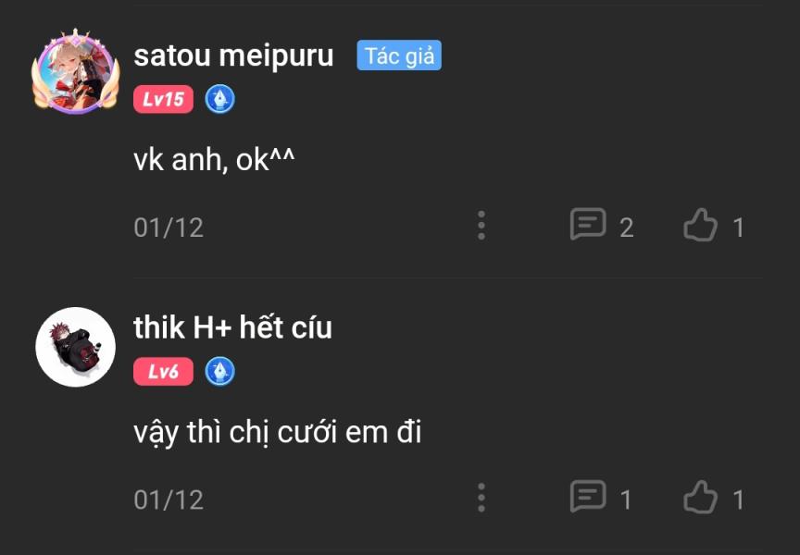Open more options on the vk anh comment
Viewport: 800px width, 555px height.
pos(481,225)
